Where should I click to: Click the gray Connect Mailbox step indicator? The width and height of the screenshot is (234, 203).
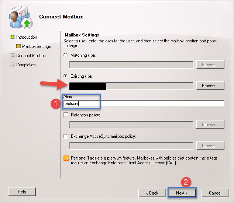(12, 56)
